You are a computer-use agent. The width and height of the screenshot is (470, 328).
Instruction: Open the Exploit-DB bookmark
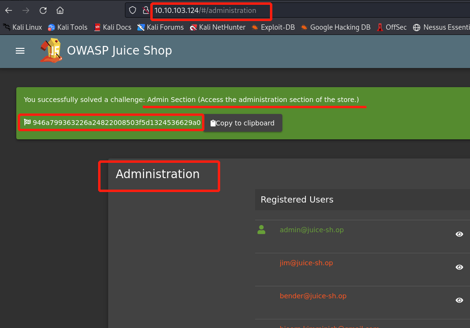[x=273, y=27]
